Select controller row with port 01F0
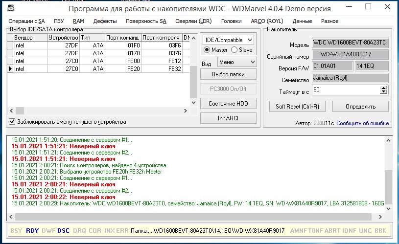This screenshot has height=244, width=399. pyautogui.click(x=98, y=45)
